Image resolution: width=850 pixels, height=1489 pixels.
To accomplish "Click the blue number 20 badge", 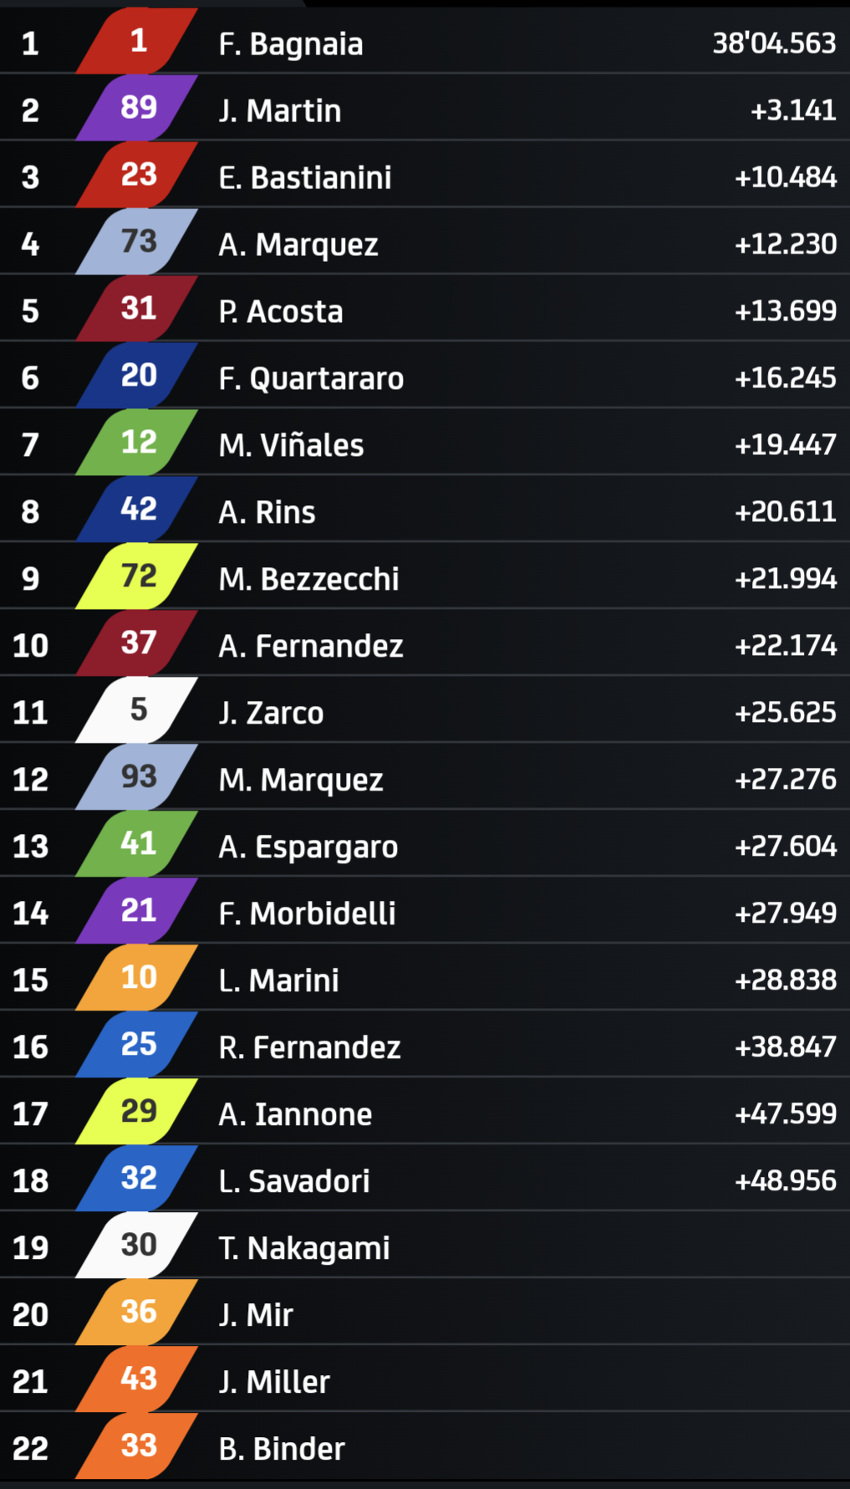I will coord(138,376).
